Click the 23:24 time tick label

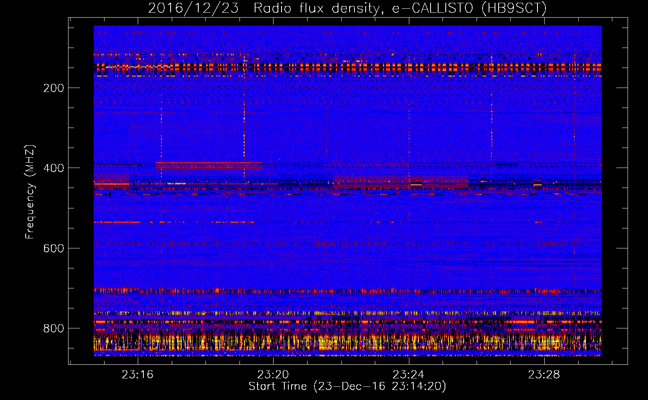(409, 375)
